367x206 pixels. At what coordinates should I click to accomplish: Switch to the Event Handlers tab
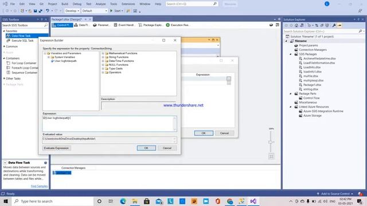click(124, 25)
